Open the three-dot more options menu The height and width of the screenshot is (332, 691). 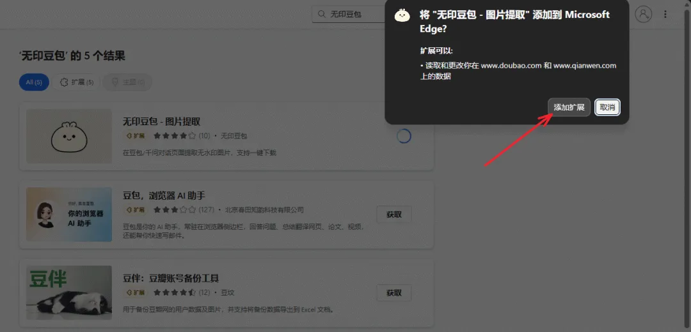(x=665, y=14)
